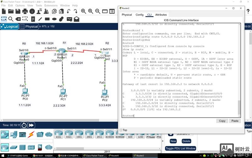Select Router1 device in topology
This screenshot has height=158, width=252.
[x=62, y=51]
